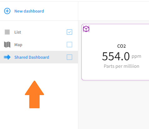Click the List lines icon

(7, 32)
